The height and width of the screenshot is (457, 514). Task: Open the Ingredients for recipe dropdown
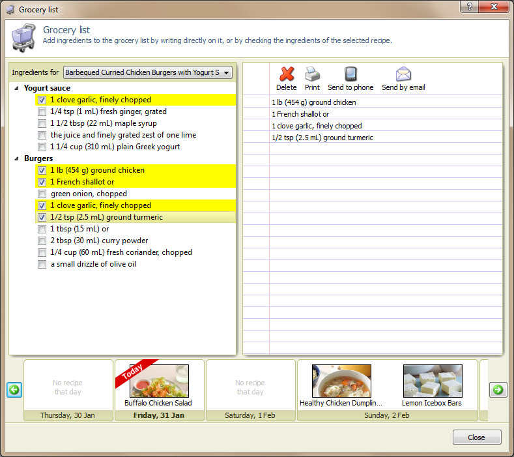point(147,72)
